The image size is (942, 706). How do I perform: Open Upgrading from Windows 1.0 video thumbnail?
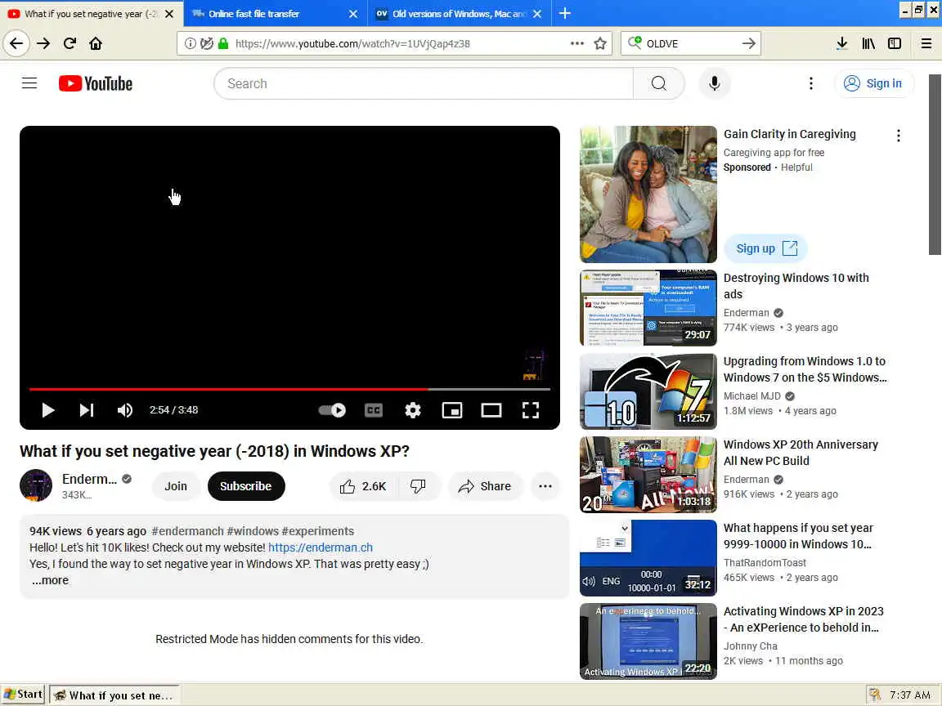648,391
